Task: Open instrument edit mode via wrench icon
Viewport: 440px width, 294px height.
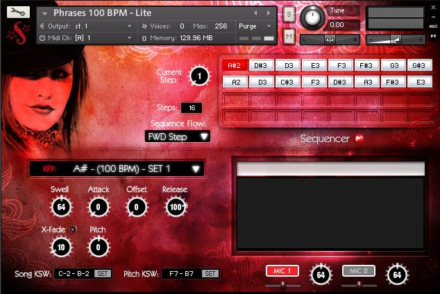Action: tap(18, 12)
